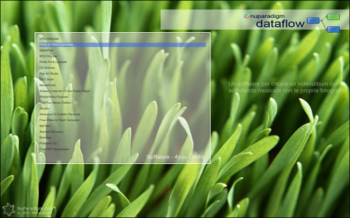Select UK's Kalendar in the list
Image resolution: width=350 pixels, height=218 pixels.
pyautogui.click(x=50, y=39)
